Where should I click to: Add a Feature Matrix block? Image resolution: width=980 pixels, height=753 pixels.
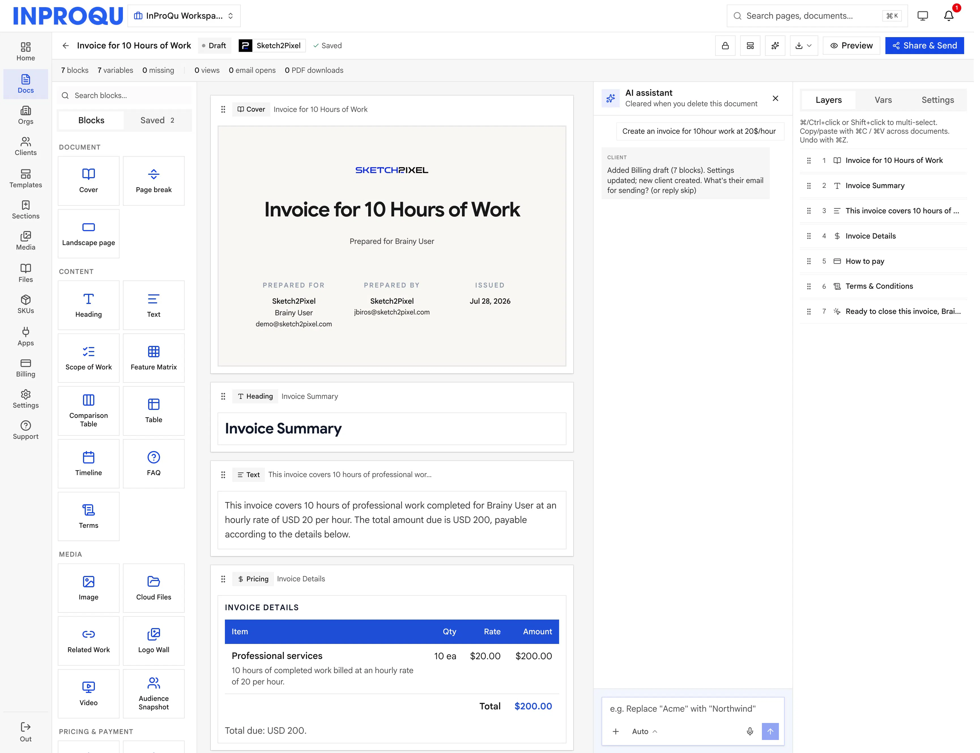pyautogui.click(x=154, y=358)
